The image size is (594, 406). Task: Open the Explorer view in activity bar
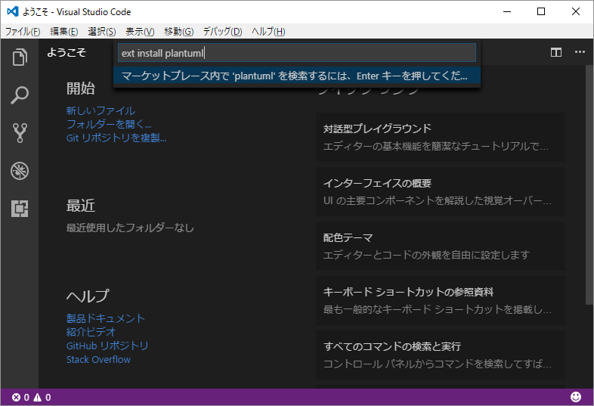tap(20, 57)
